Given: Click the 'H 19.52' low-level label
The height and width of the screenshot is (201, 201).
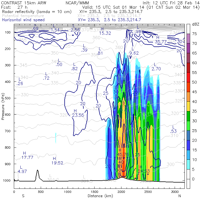Looking at the screenshot, I should coord(57,161).
